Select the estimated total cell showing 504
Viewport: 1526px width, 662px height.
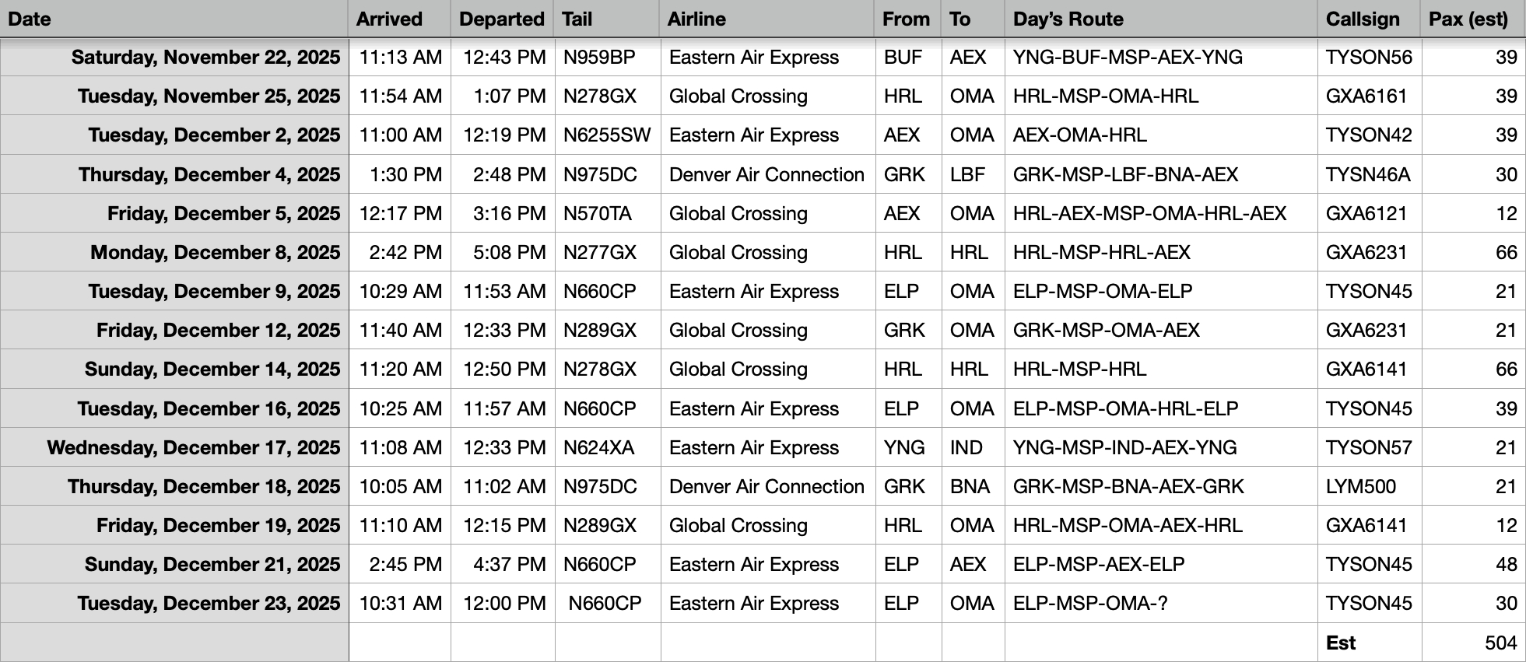pyautogui.click(x=1500, y=643)
